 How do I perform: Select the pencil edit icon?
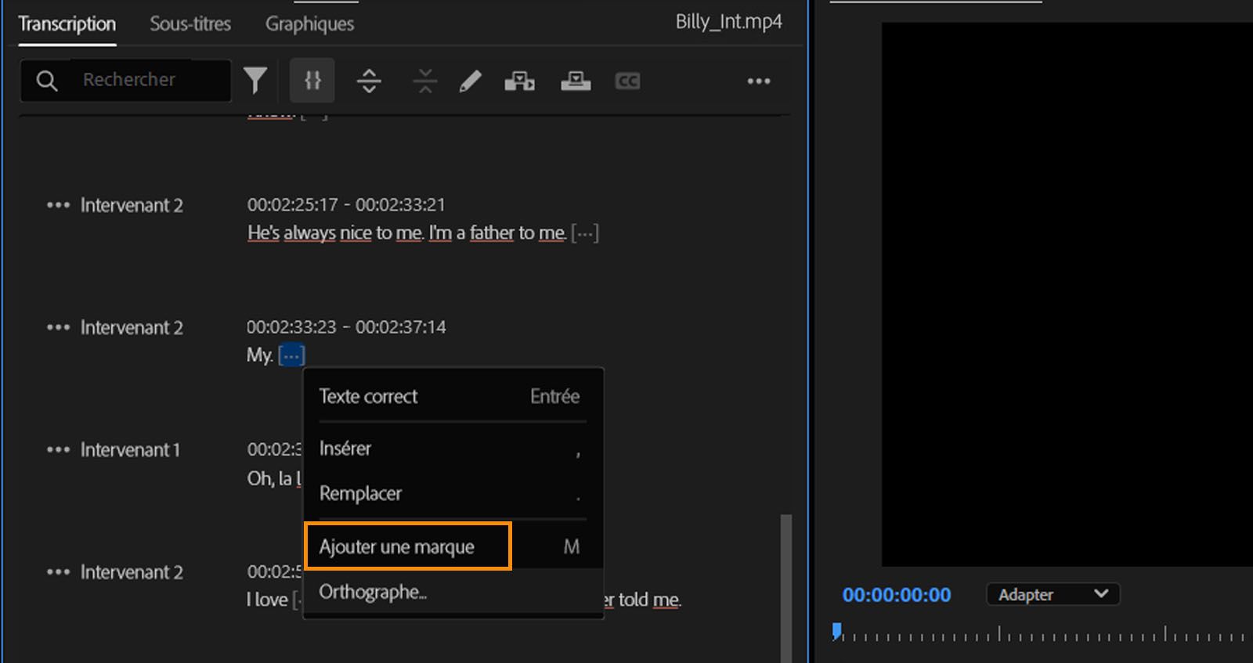pos(470,81)
